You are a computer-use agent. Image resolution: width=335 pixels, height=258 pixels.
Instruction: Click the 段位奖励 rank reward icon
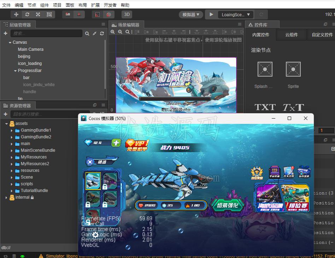[257, 173]
